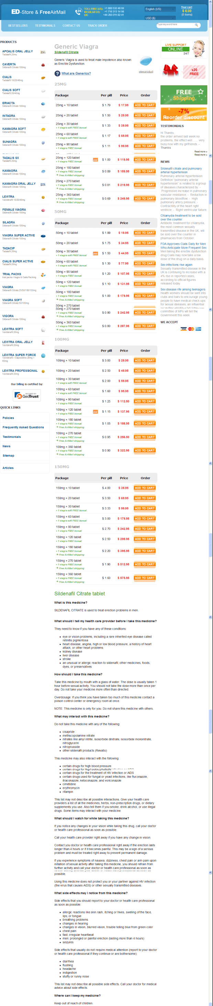Open the USD ($) currency dropdown

[x=160, y=18]
